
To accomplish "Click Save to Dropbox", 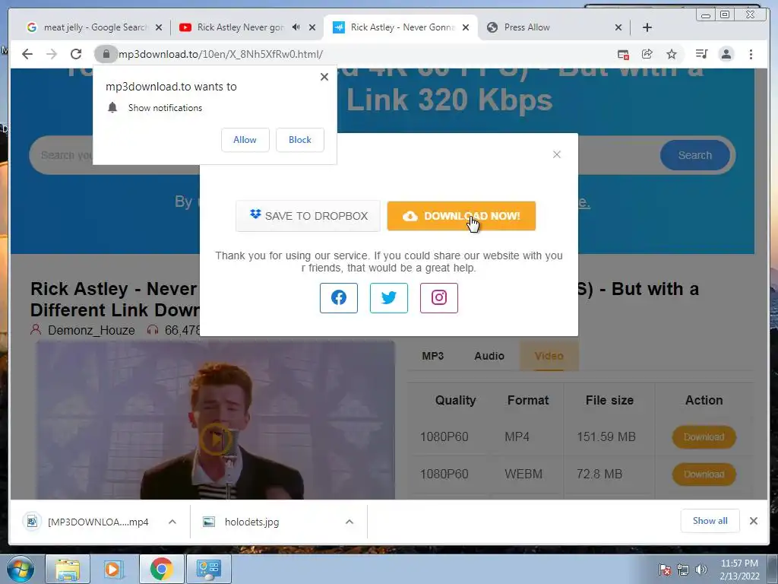I will pos(308,216).
